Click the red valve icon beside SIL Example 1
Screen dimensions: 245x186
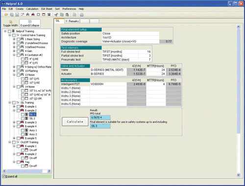click(x=22, y=106)
